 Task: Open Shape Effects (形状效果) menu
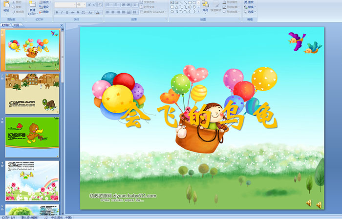231,12
